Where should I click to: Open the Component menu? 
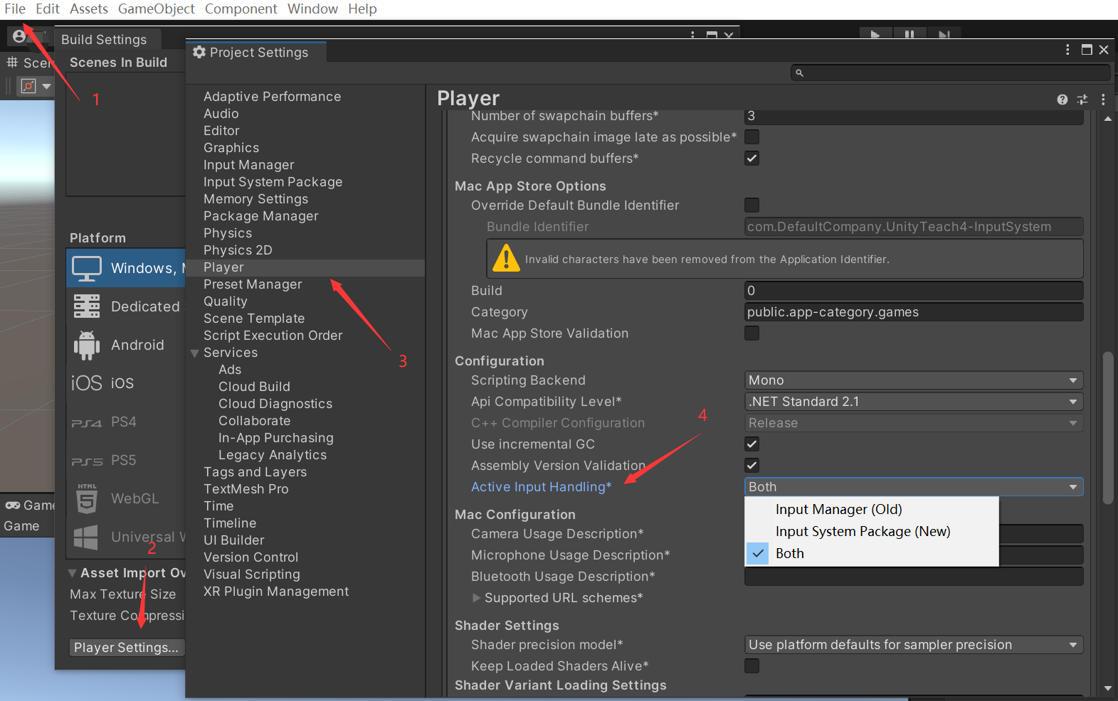click(x=241, y=9)
